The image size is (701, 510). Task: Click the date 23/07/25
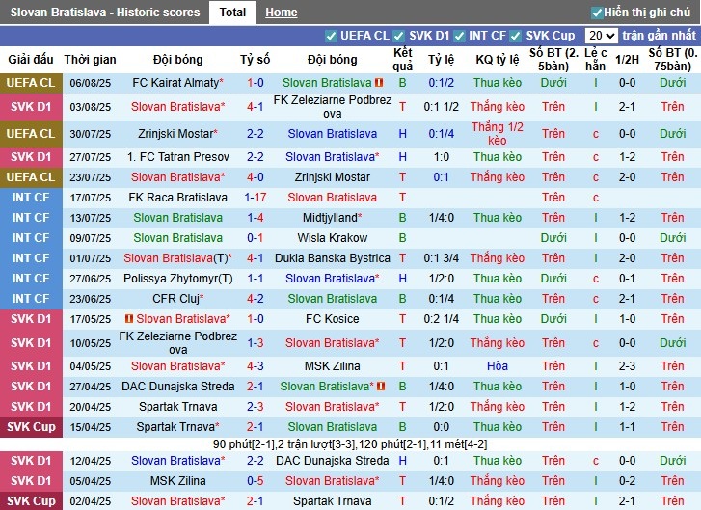91,177
